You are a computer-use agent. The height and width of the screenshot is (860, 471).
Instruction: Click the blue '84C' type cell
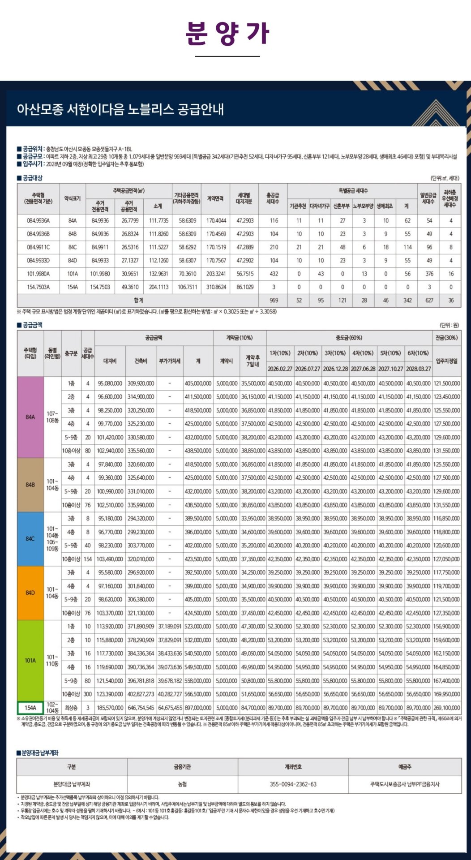click(x=30, y=539)
